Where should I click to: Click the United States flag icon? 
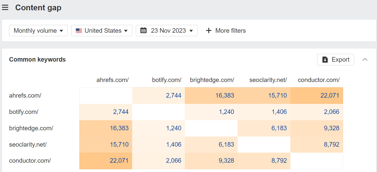[79, 30]
